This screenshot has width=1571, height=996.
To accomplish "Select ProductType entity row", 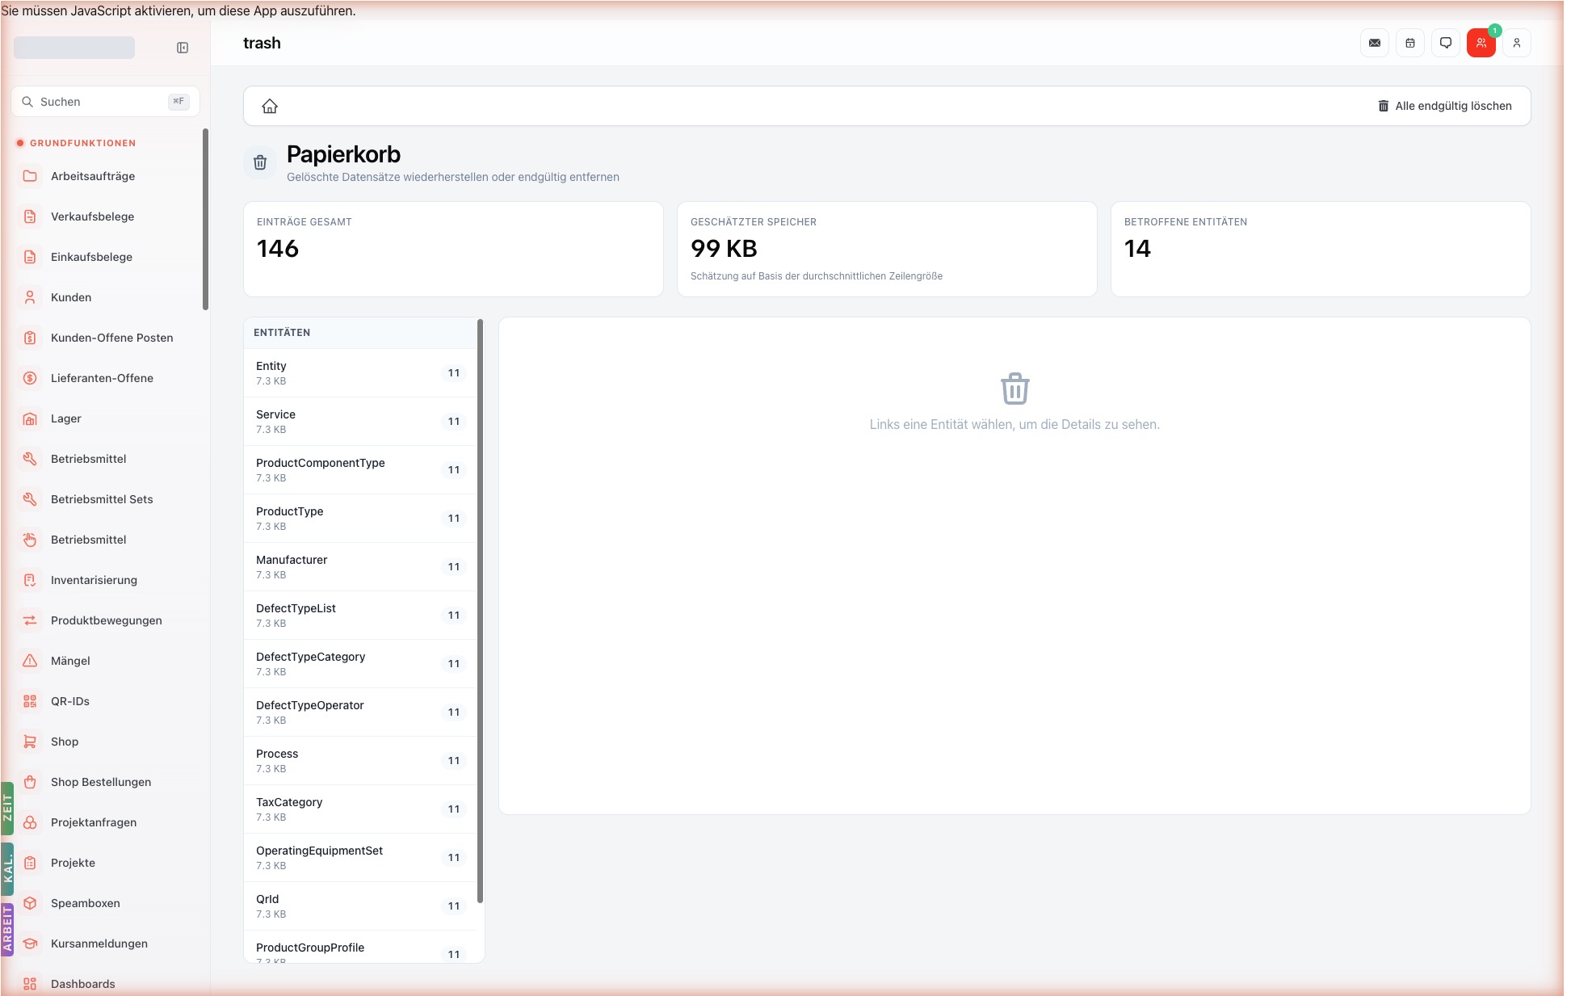I will pyautogui.click(x=360, y=518).
